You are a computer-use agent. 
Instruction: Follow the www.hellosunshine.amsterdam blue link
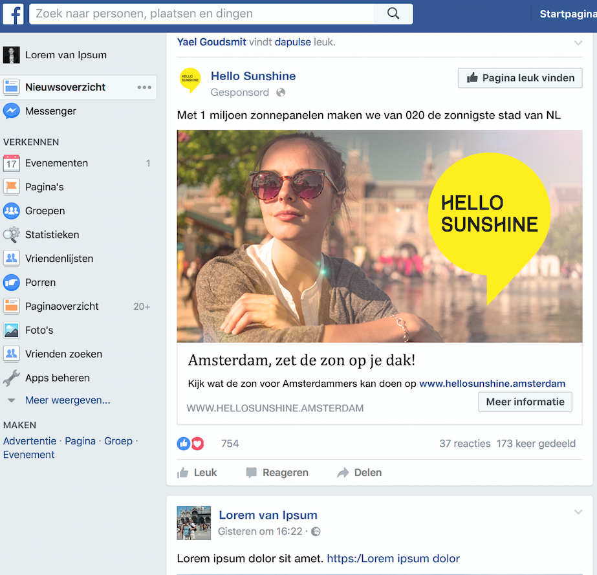492,384
